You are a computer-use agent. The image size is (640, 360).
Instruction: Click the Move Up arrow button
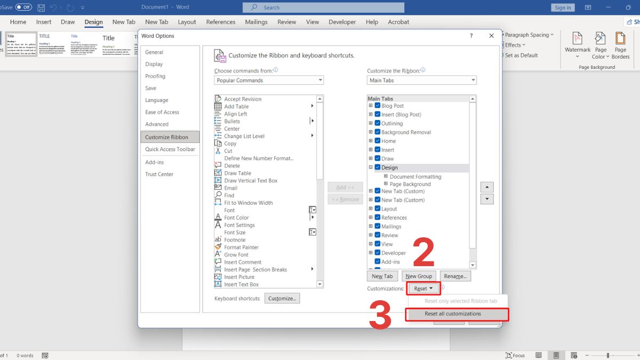click(487, 187)
